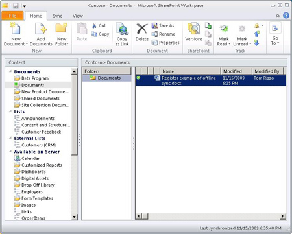Open Dashboards library
The width and height of the screenshot is (292, 234).
[30, 172]
